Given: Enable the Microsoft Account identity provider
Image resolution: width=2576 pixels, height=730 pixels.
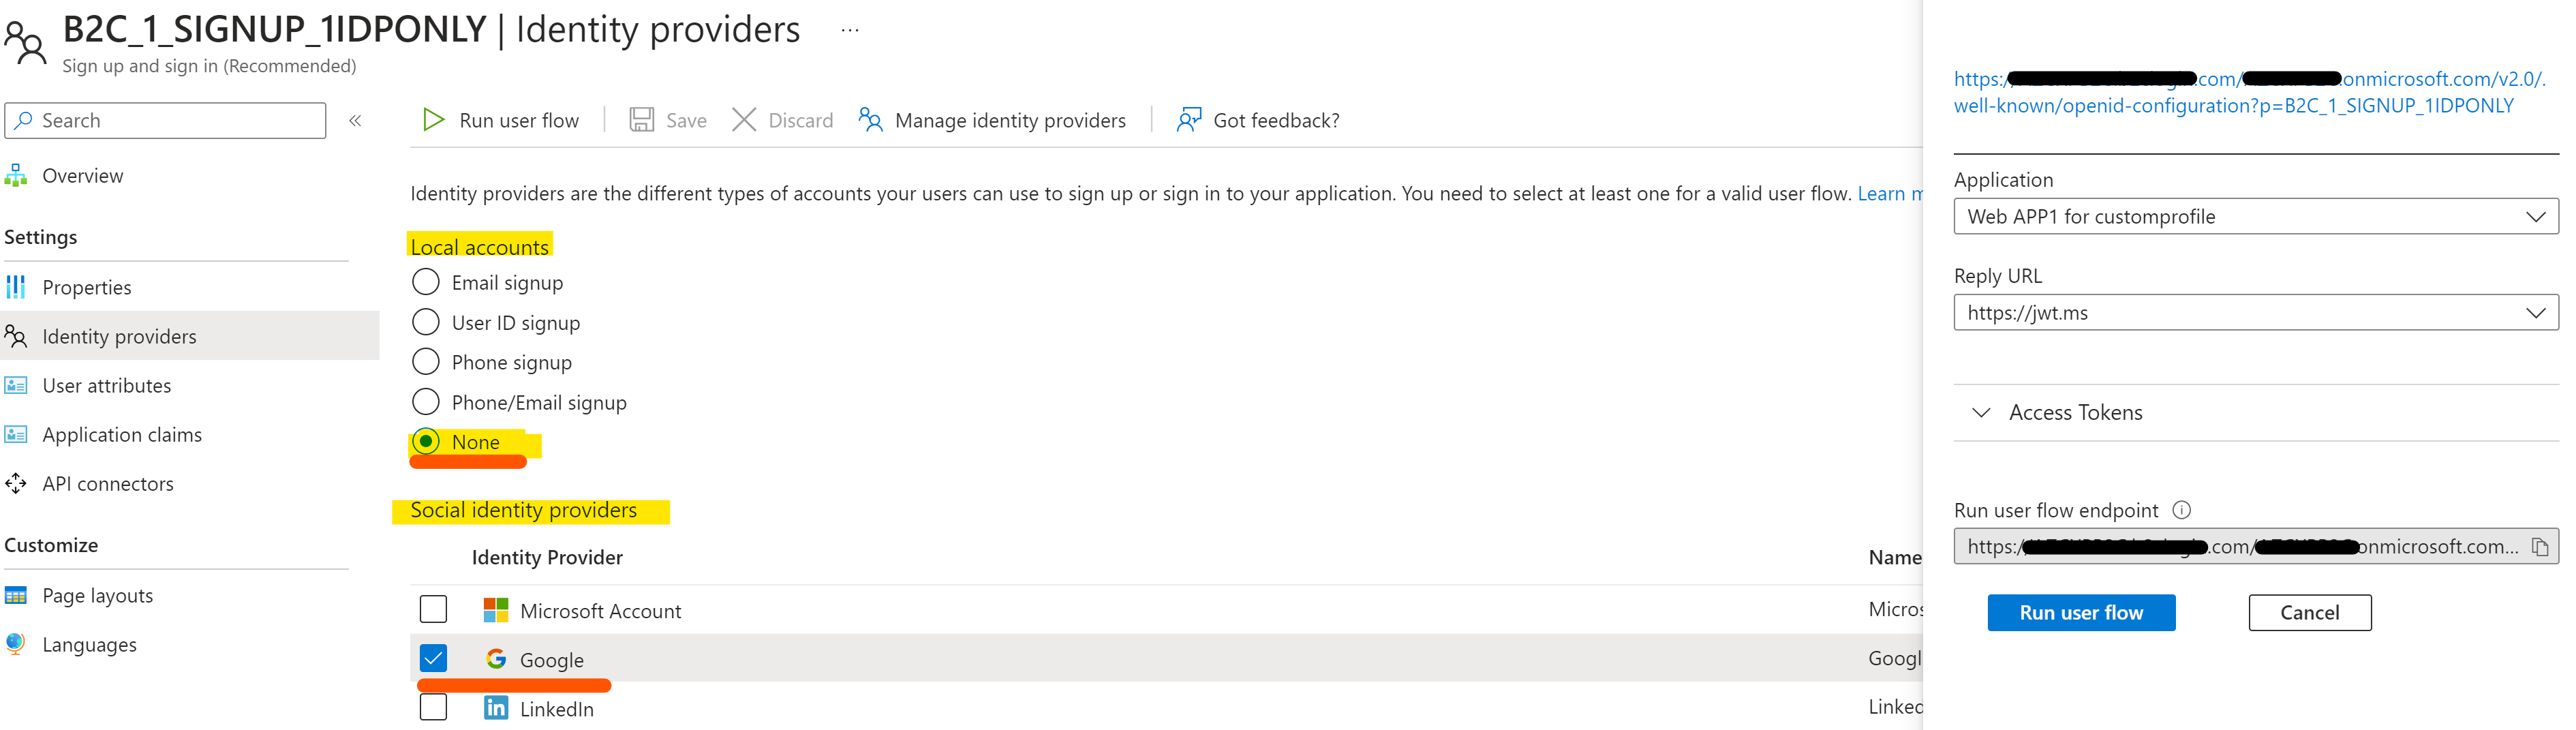Looking at the screenshot, I should point(432,608).
